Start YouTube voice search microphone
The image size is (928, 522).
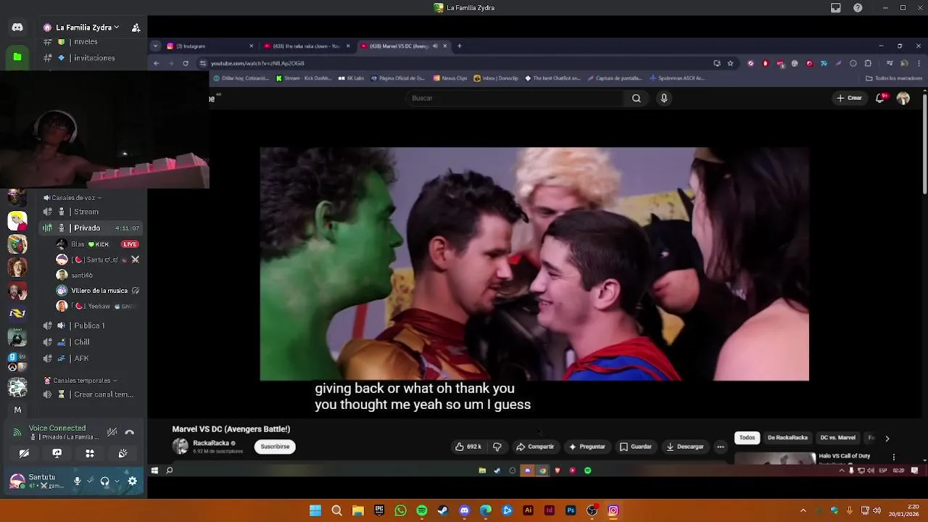tap(663, 98)
